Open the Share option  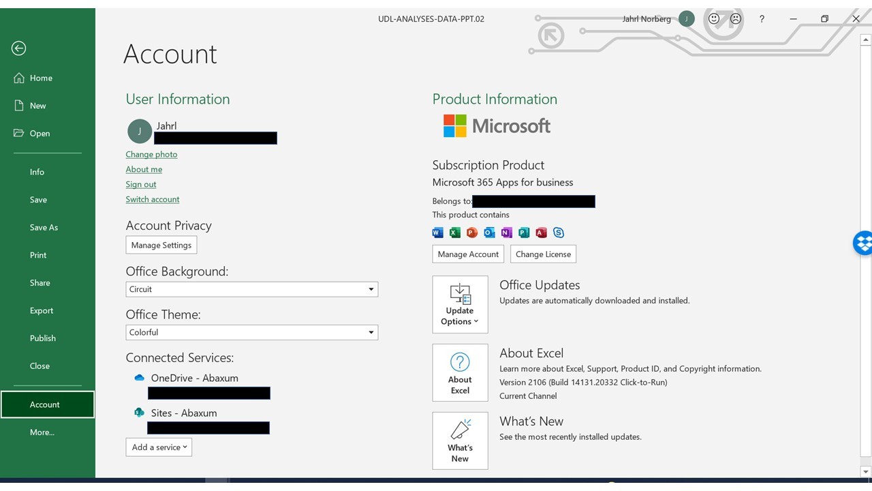40,282
